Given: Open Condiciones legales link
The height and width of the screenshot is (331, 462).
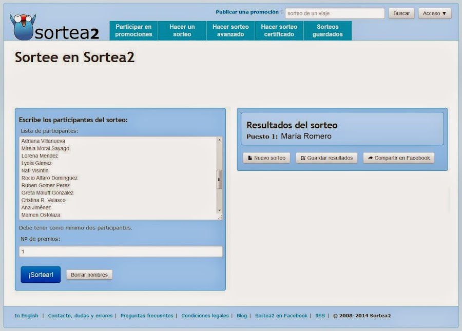Looking at the screenshot, I should coord(205,316).
